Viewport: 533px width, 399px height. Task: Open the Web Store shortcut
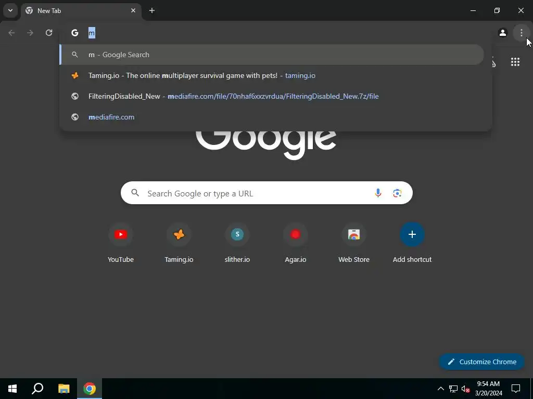354,243
